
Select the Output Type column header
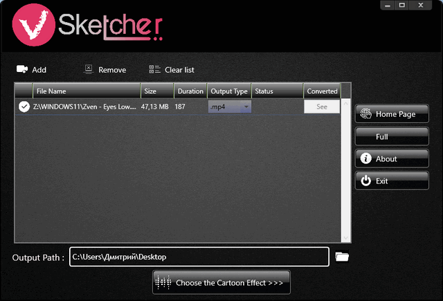228,91
